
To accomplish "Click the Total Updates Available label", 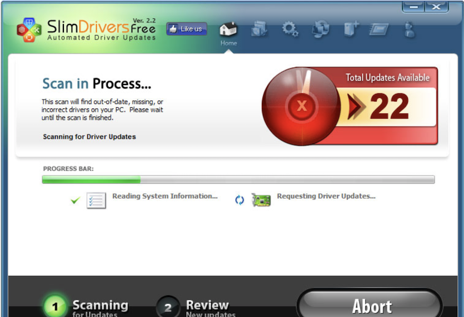I will (x=388, y=78).
